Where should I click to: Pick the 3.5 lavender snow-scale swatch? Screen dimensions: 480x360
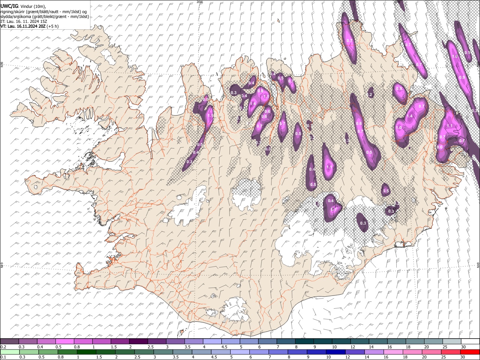(193, 342)
